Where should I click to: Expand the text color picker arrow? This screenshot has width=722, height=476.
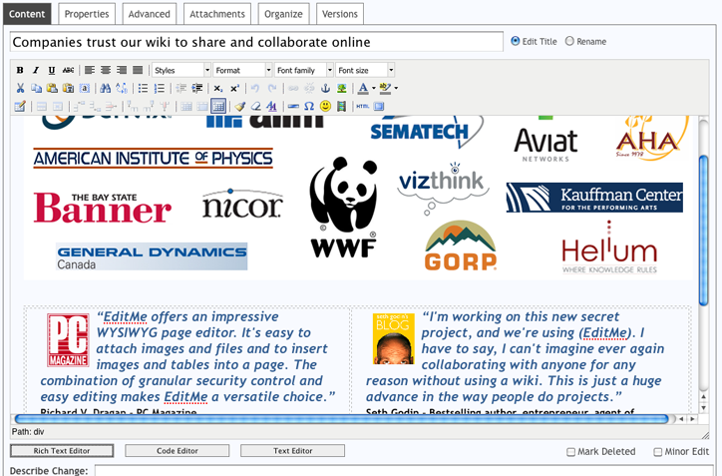click(x=373, y=88)
